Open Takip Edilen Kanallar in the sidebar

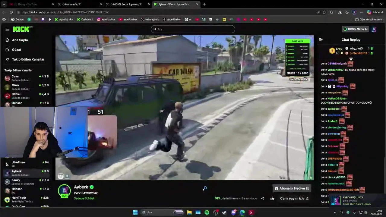28,59
